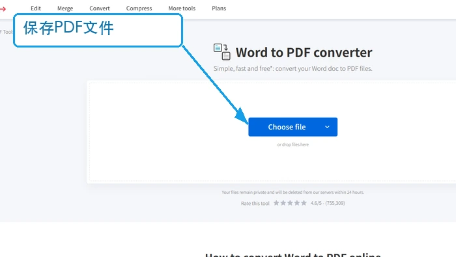
Task: Click the red arrow logo icon
Action: (x=3, y=9)
